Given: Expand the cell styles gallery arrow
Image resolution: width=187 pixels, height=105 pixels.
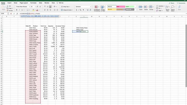Looking at the screenshot, I should pos(135,8).
